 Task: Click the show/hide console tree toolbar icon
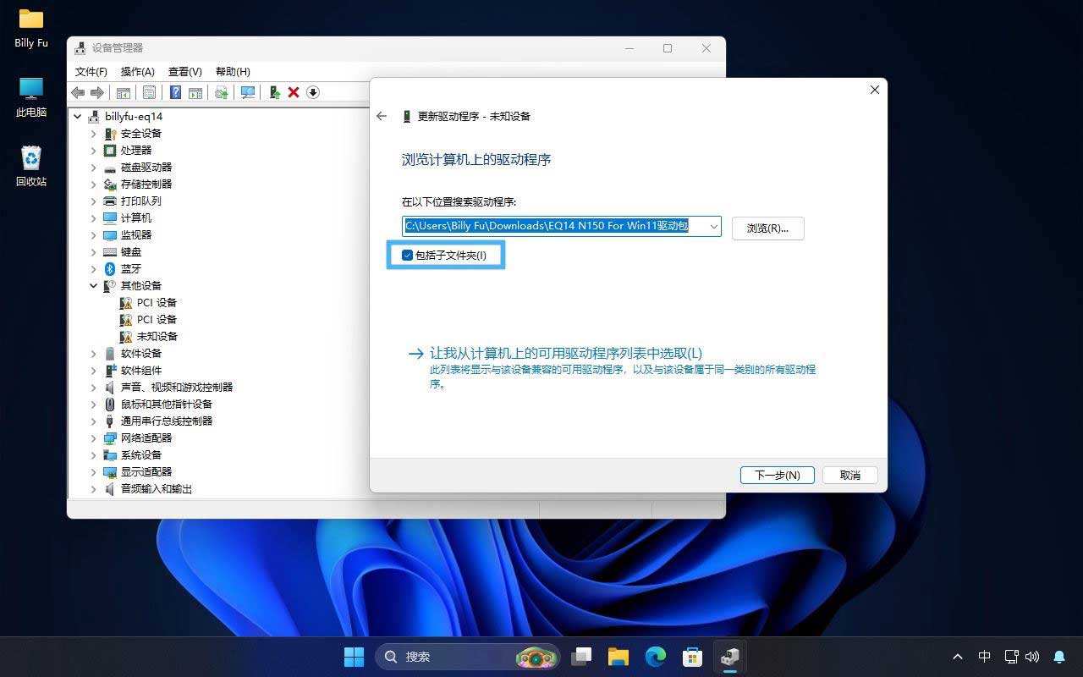(124, 92)
